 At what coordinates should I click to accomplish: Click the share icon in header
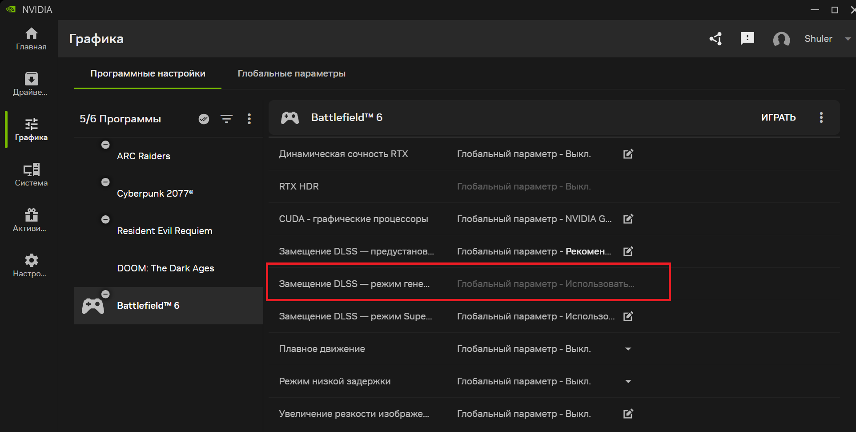pyautogui.click(x=715, y=39)
